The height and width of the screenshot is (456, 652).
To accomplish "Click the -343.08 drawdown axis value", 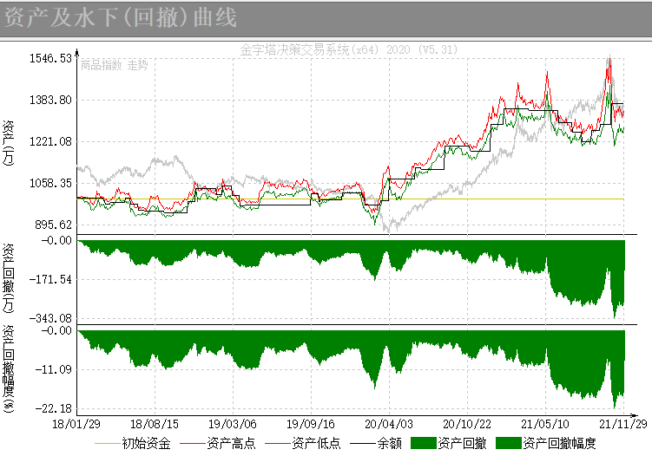I will (50, 318).
